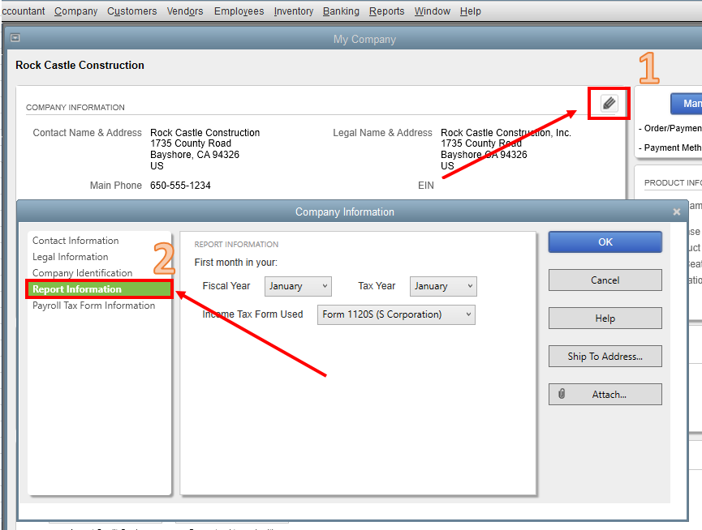Open the Window menu

pos(433,11)
